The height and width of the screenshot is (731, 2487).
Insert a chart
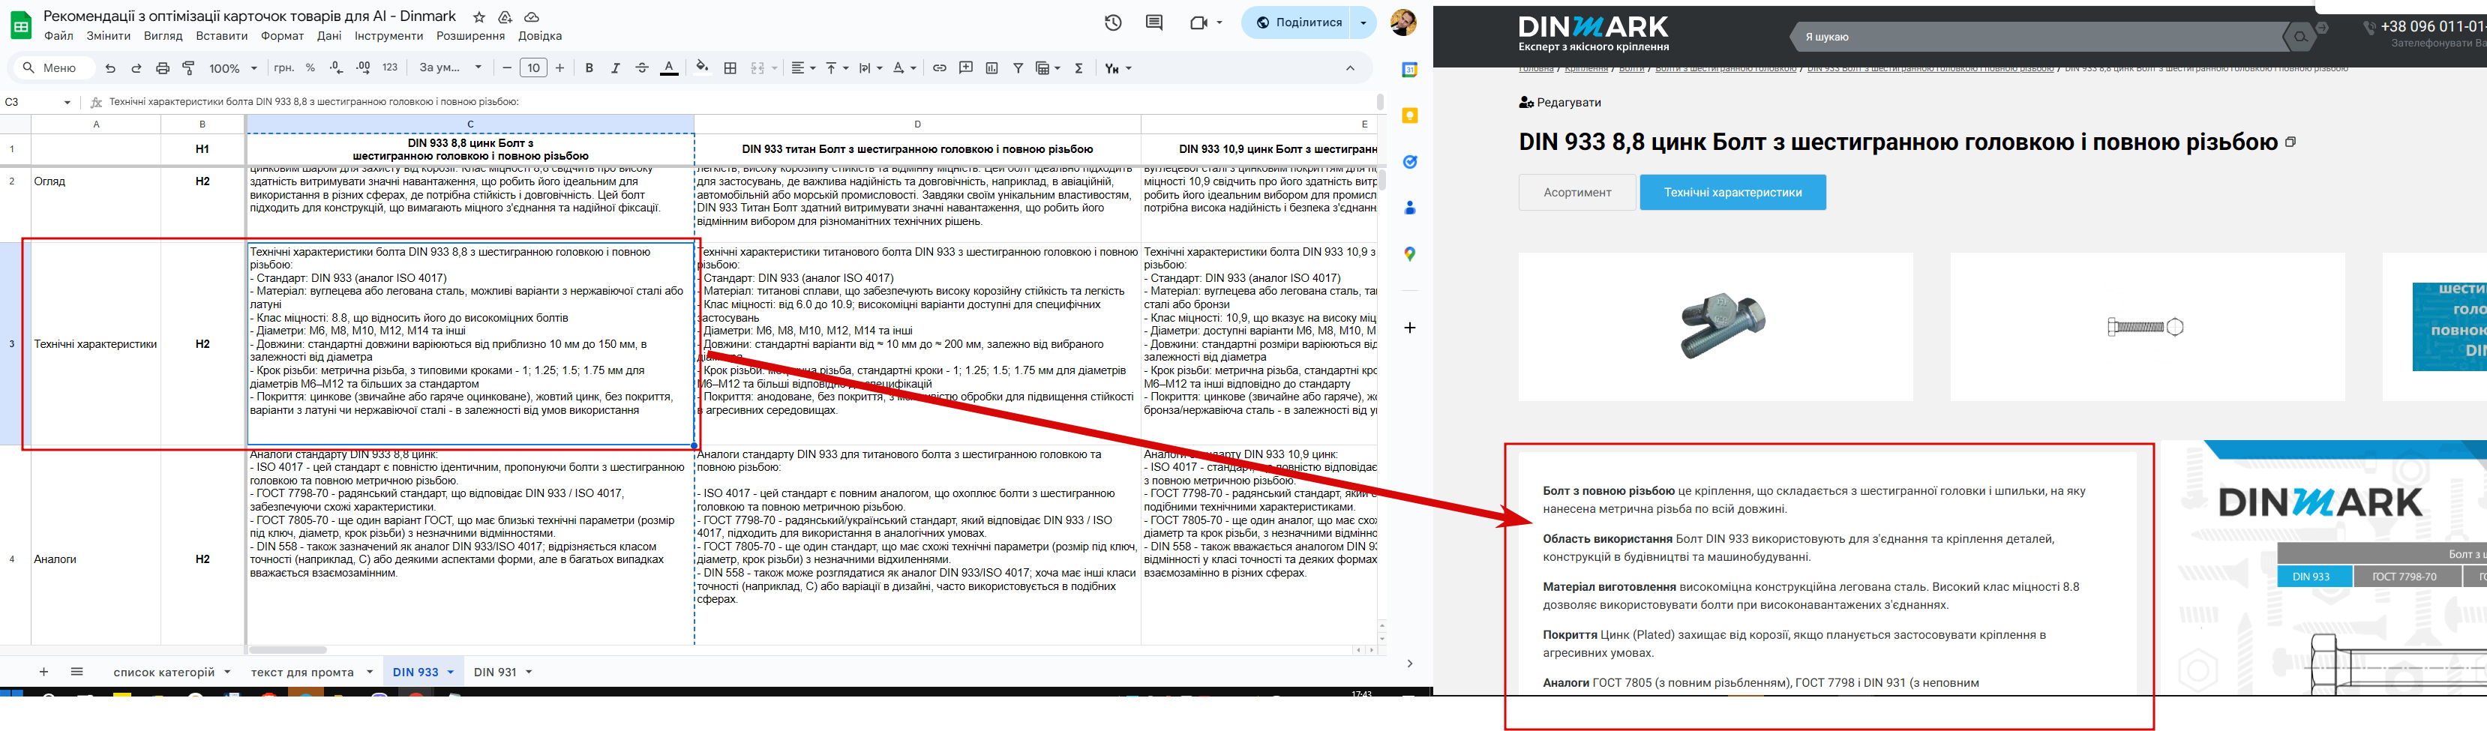pos(991,68)
